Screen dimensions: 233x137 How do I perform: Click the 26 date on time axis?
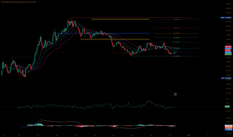[94, 135]
